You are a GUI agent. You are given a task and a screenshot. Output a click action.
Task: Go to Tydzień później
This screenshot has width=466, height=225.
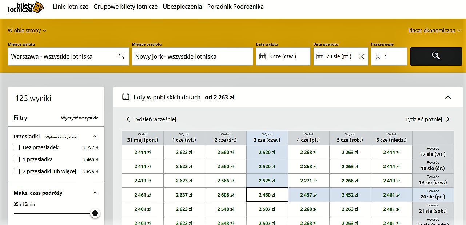pos(428,119)
